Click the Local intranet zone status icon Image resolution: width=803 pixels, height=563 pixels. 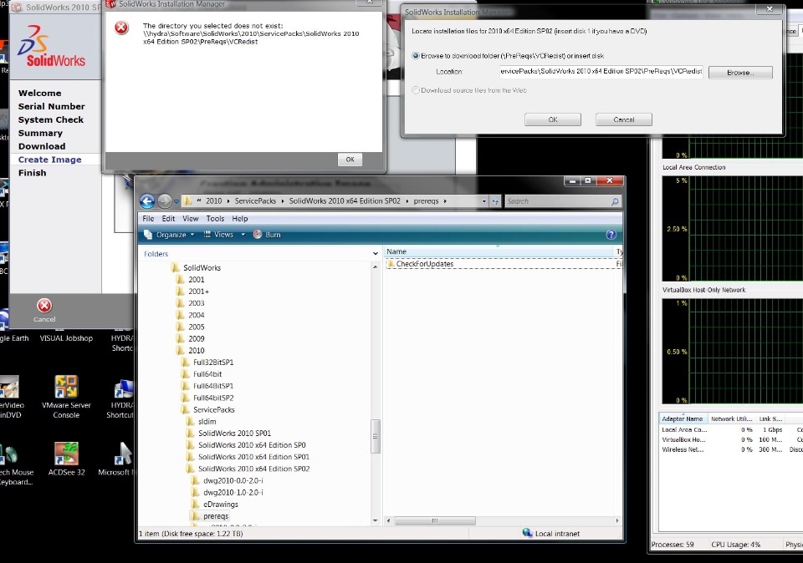528,533
